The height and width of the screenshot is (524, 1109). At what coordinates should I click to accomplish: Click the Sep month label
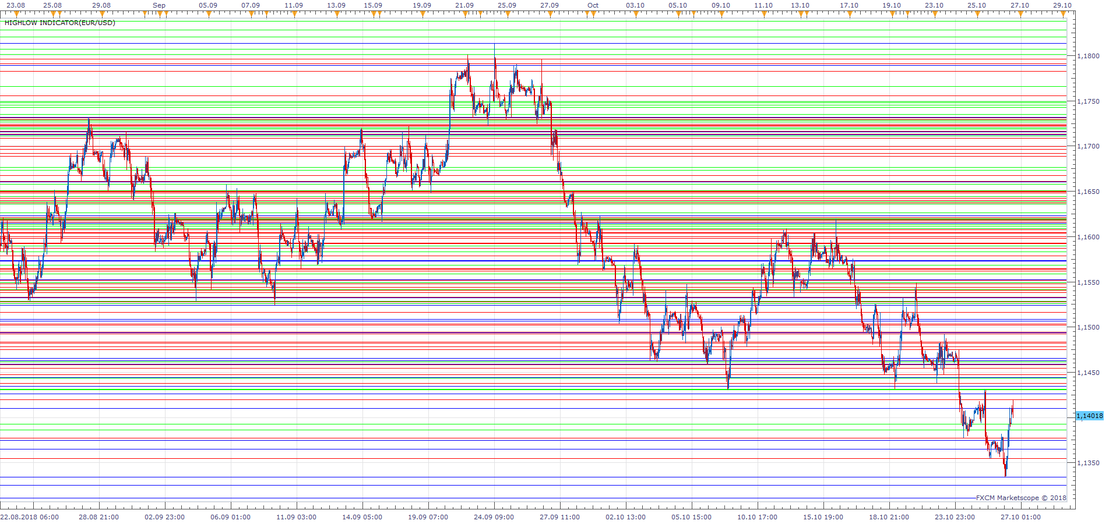click(x=159, y=5)
